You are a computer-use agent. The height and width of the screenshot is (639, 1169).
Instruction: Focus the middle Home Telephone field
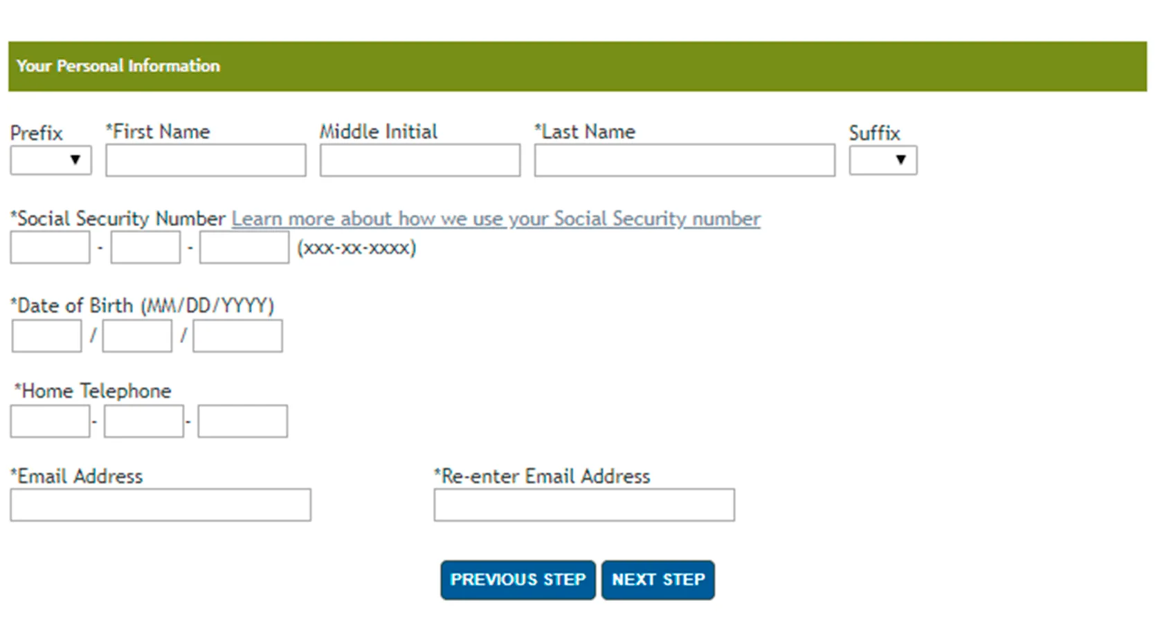(x=143, y=421)
